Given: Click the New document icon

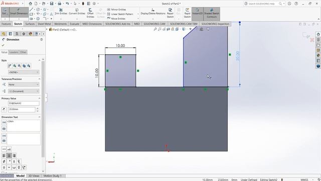Looking at the screenshot, I should [36, 4].
